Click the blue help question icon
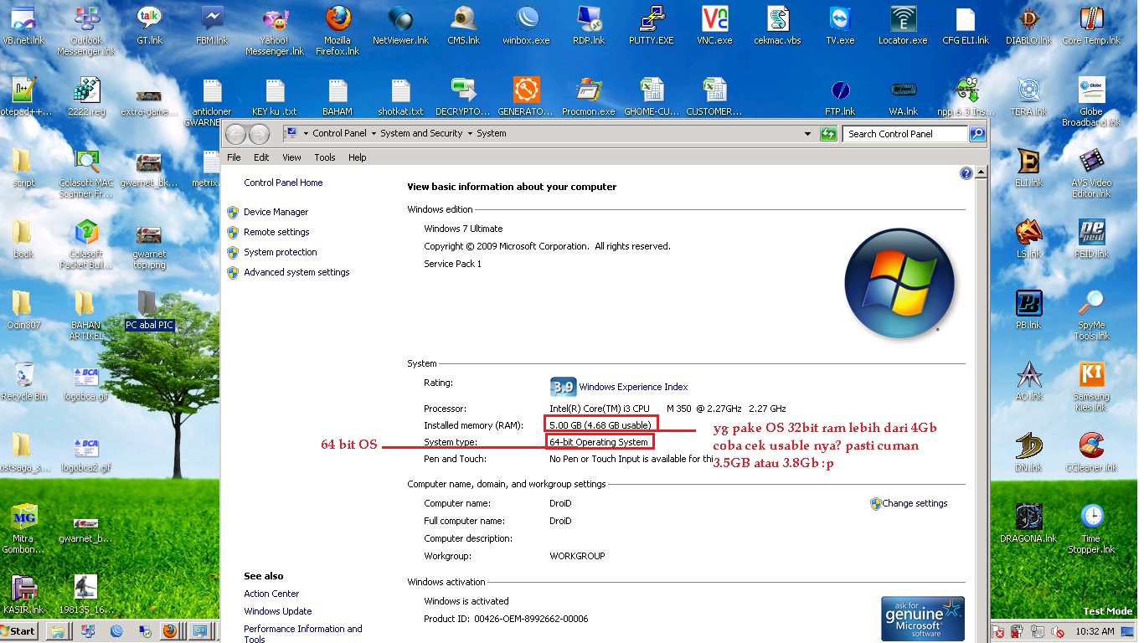The height and width of the screenshot is (643, 1144). (x=966, y=173)
